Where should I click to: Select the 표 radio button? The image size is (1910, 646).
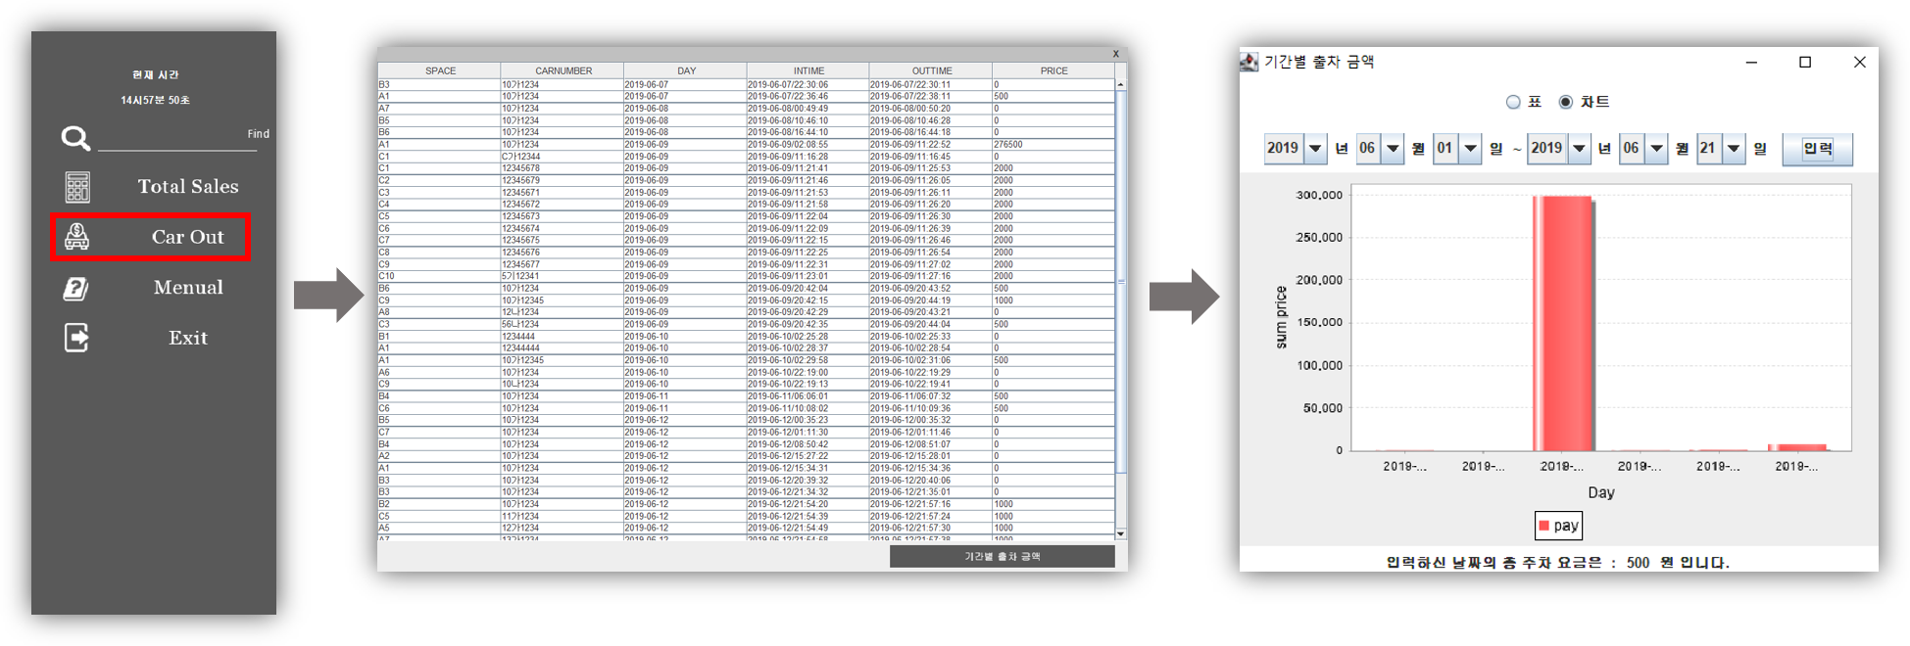click(1513, 102)
